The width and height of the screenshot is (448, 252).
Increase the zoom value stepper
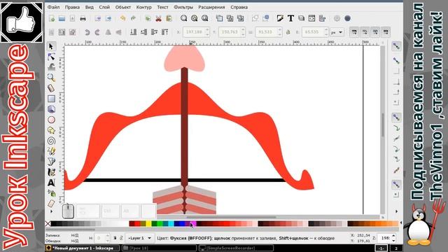coord(393,236)
